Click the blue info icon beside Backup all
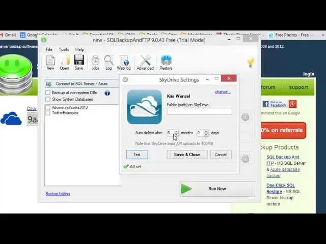This screenshot has height=244, width=326. tap(107, 93)
